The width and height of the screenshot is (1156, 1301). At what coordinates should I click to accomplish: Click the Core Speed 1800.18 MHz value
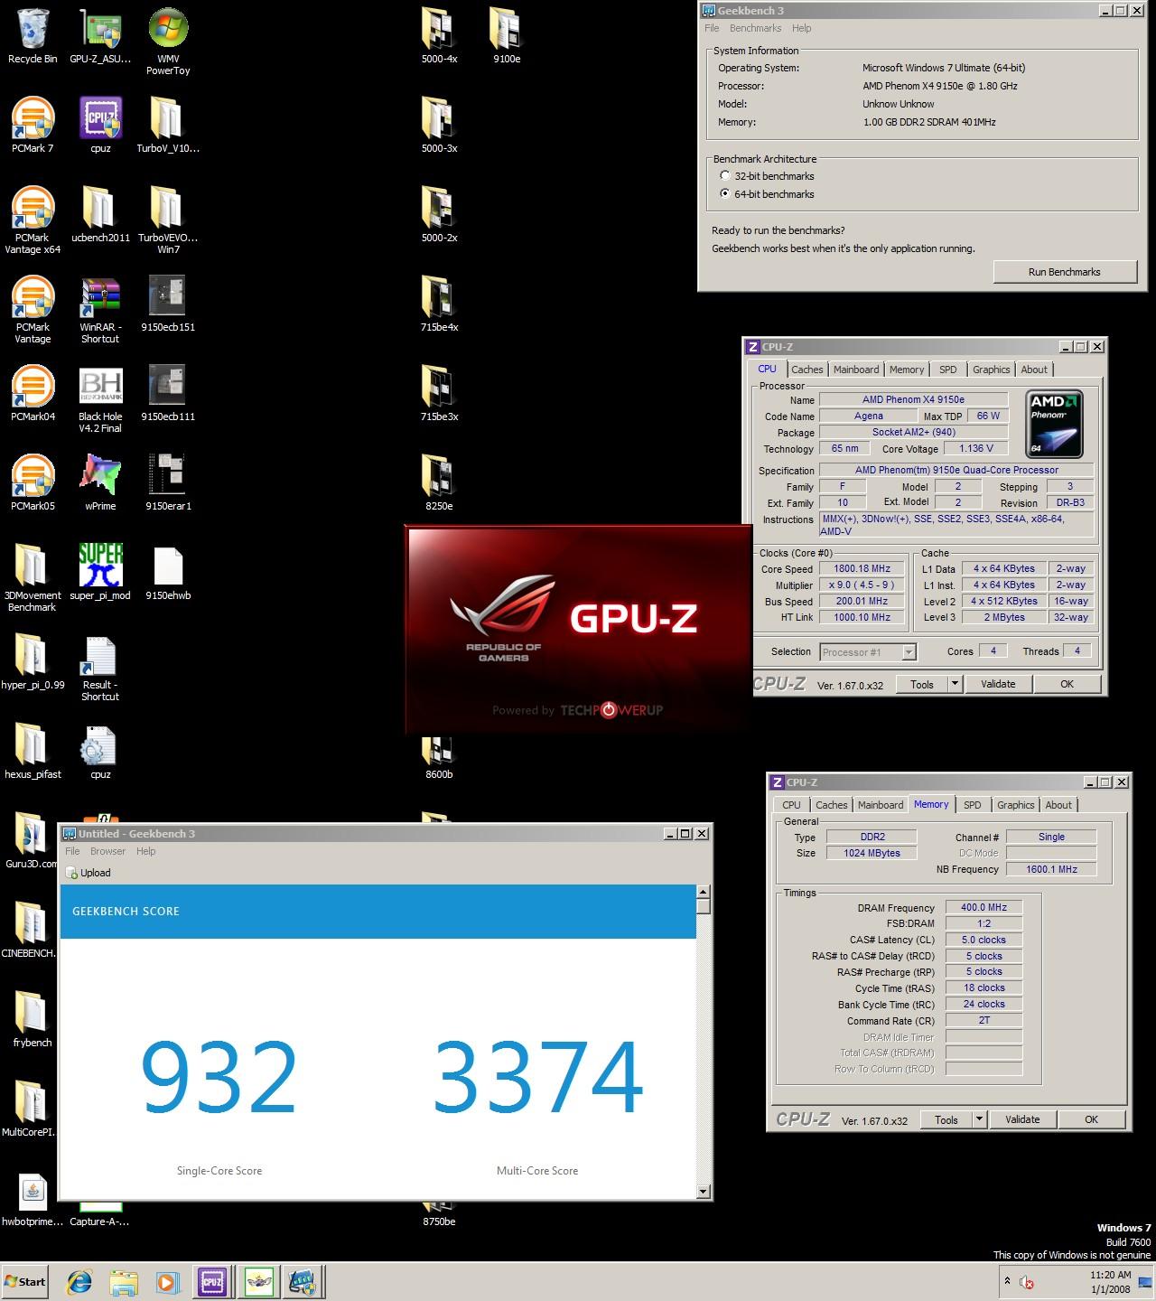click(862, 568)
